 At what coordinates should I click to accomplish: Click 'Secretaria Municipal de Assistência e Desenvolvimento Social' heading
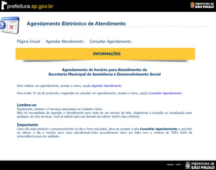click(104, 74)
